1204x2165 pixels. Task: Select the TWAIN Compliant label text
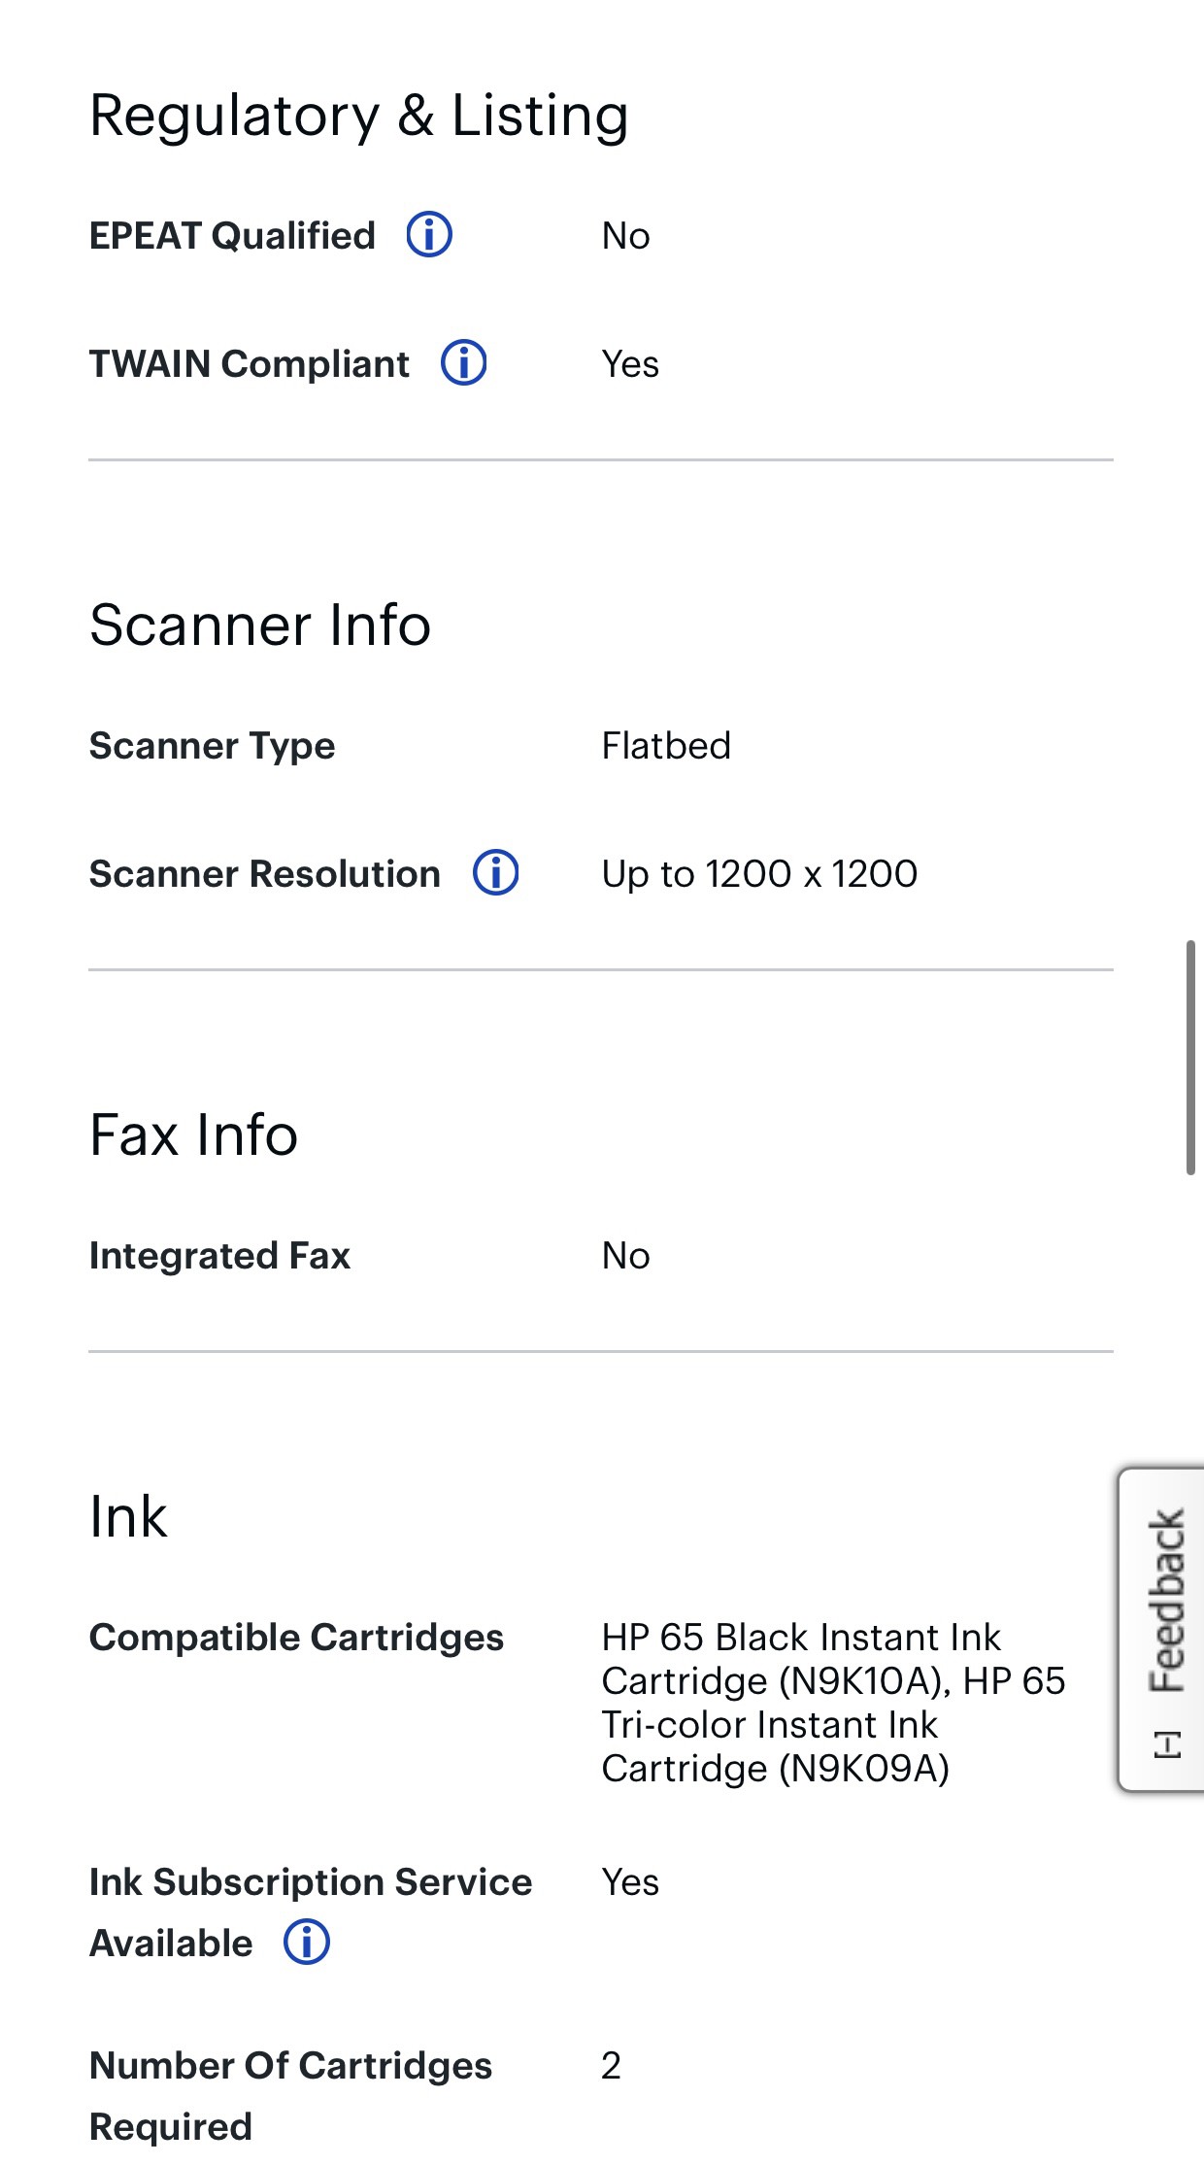(x=249, y=364)
